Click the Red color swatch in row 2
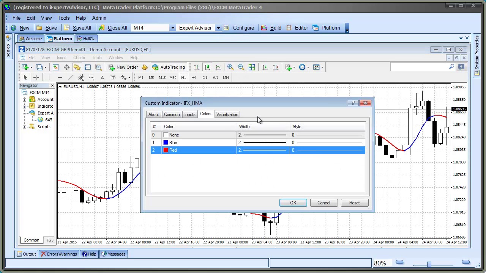The width and height of the screenshot is (486, 273). click(x=166, y=150)
